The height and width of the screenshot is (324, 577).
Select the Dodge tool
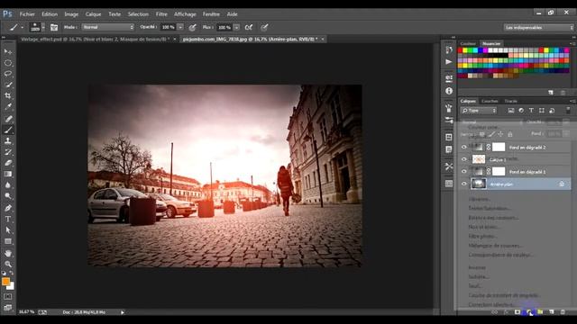coord(8,196)
